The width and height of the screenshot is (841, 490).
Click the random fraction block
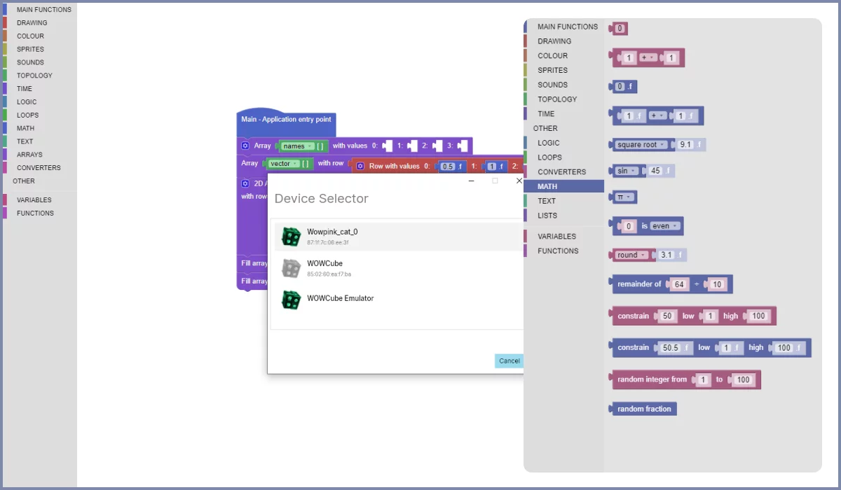tap(643, 409)
